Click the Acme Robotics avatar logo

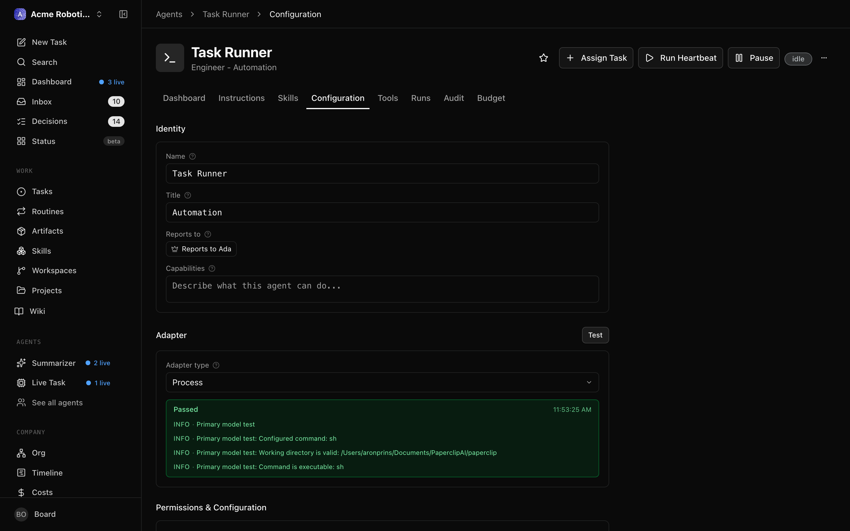[20, 14]
